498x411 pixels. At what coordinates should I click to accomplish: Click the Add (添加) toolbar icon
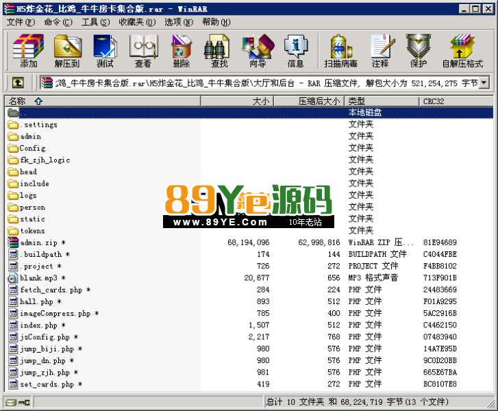pyautogui.click(x=29, y=51)
